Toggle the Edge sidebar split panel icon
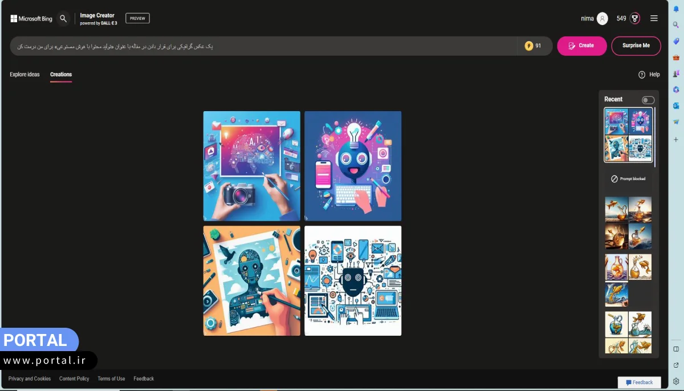 tap(676, 349)
